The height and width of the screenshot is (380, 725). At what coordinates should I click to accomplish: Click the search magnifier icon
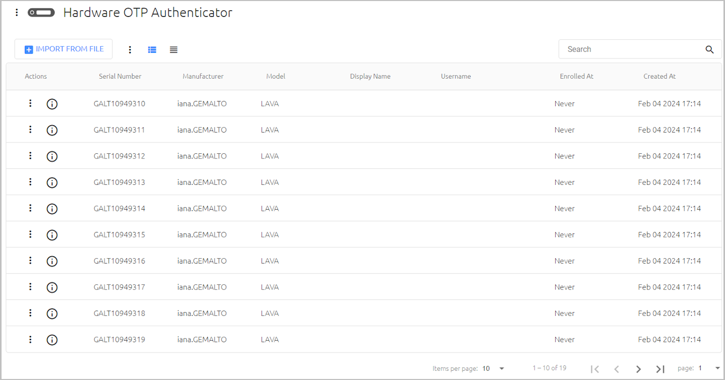click(x=709, y=49)
